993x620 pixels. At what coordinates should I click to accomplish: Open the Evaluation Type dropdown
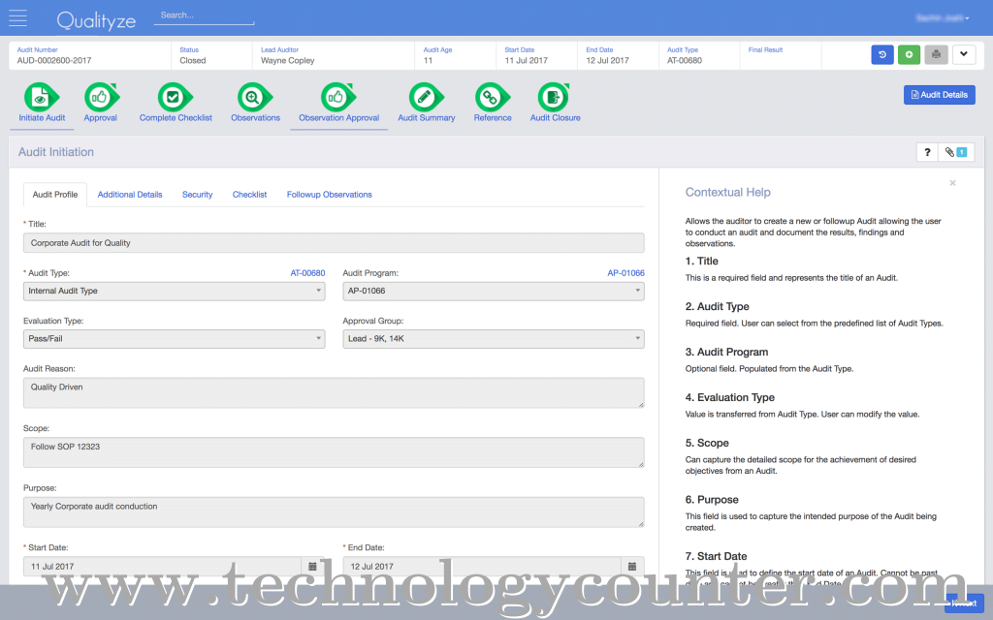(x=175, y=339)
